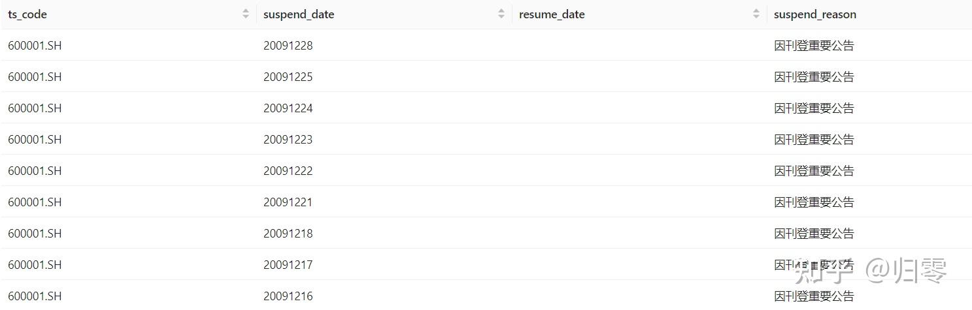Image resolution: width=972 pixels, height=310 pixels.
Task: Click the 20091221 suspend date cell
Action: [x=288, y=202]
